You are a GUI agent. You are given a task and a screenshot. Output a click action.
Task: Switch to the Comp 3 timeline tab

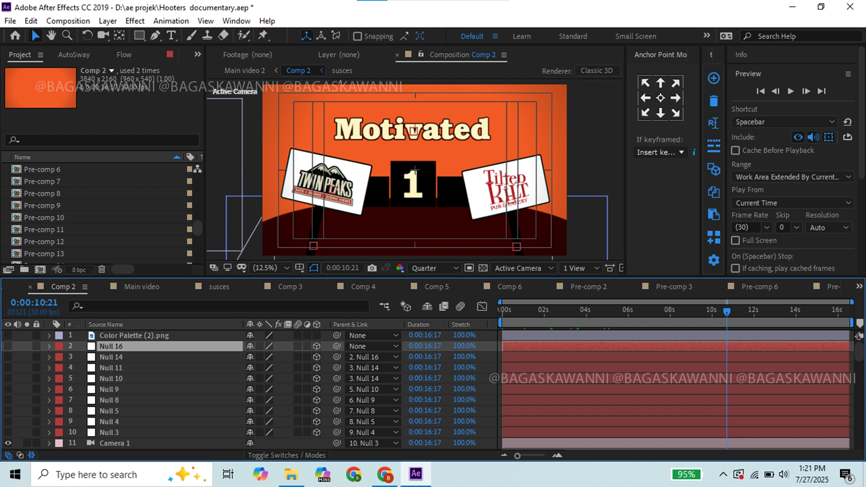click(290, 286)
